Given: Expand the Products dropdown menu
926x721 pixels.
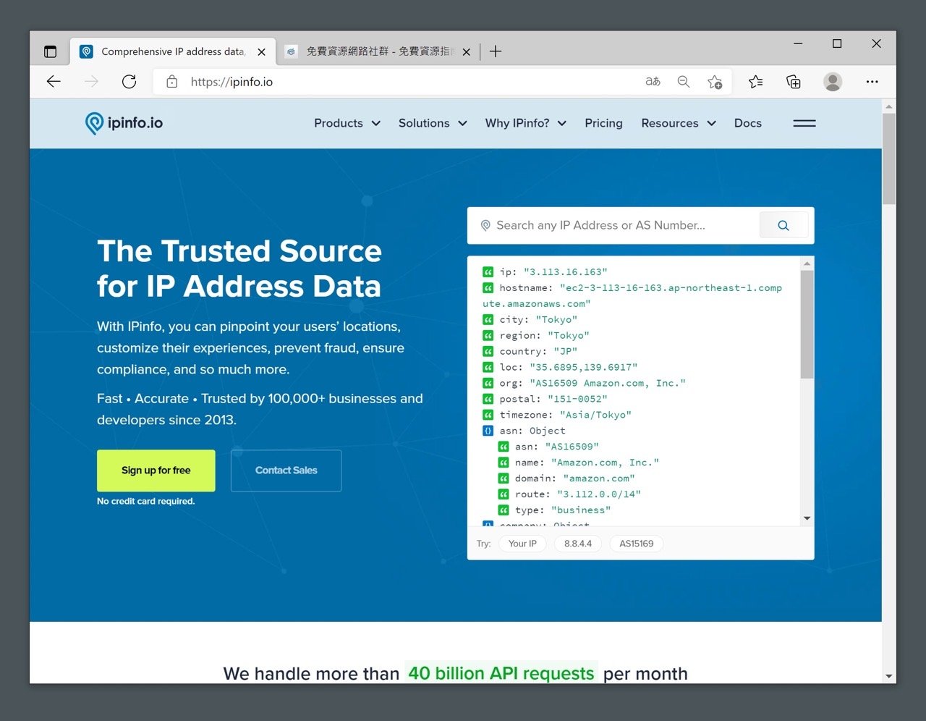Looking at the screenshot, I should point(347,123).
